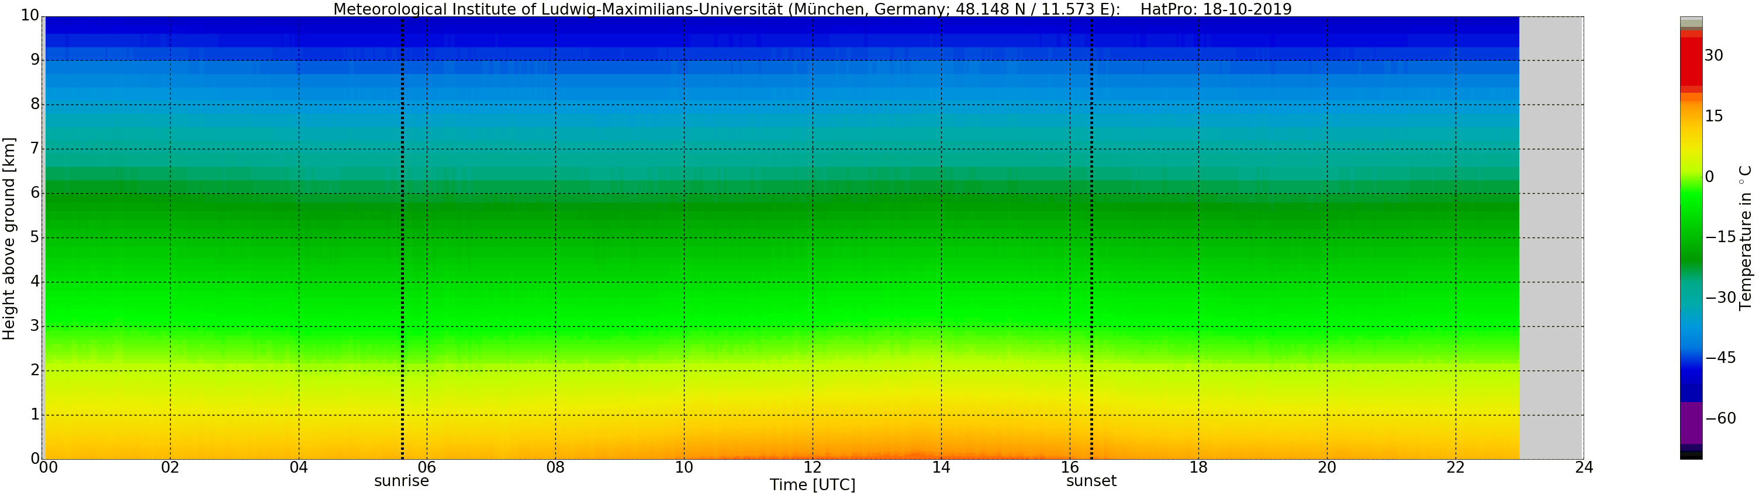Click the 10 km tick label on the height axis

tap(29, 15)
